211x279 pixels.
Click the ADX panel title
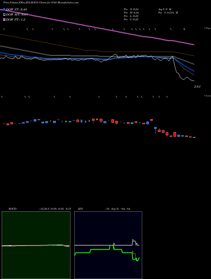80,209
